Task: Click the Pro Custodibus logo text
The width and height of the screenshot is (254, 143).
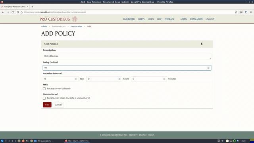Action: (x=55, y=19)
